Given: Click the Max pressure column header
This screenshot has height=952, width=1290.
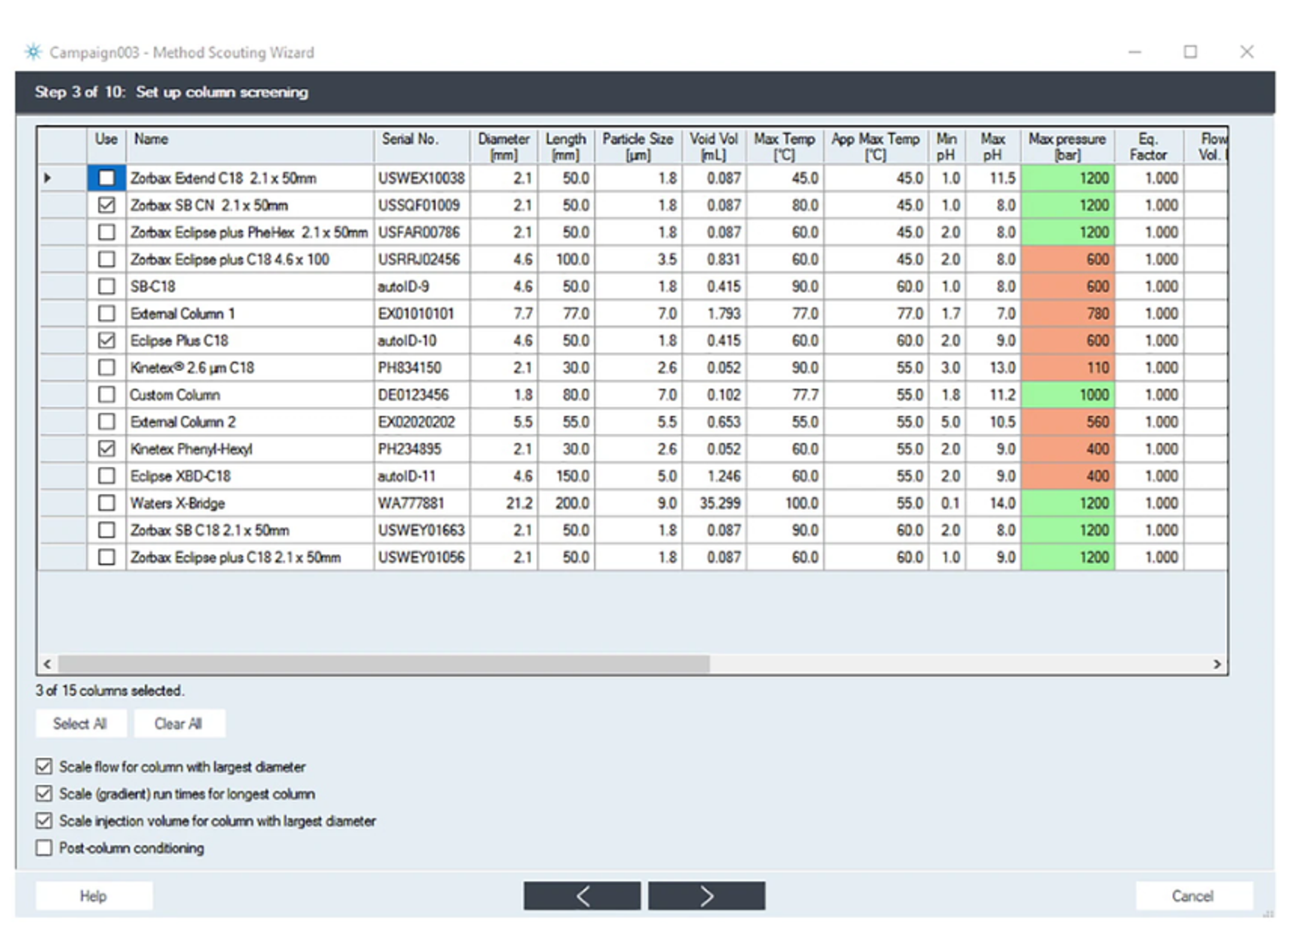Looking at the screenshot, I should [x=1067, y=146].
